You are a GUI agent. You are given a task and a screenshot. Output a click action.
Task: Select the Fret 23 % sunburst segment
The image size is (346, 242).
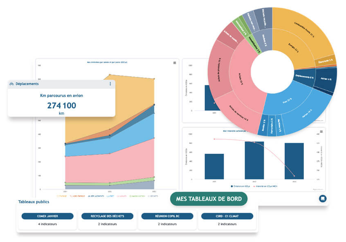coord(288,101)
